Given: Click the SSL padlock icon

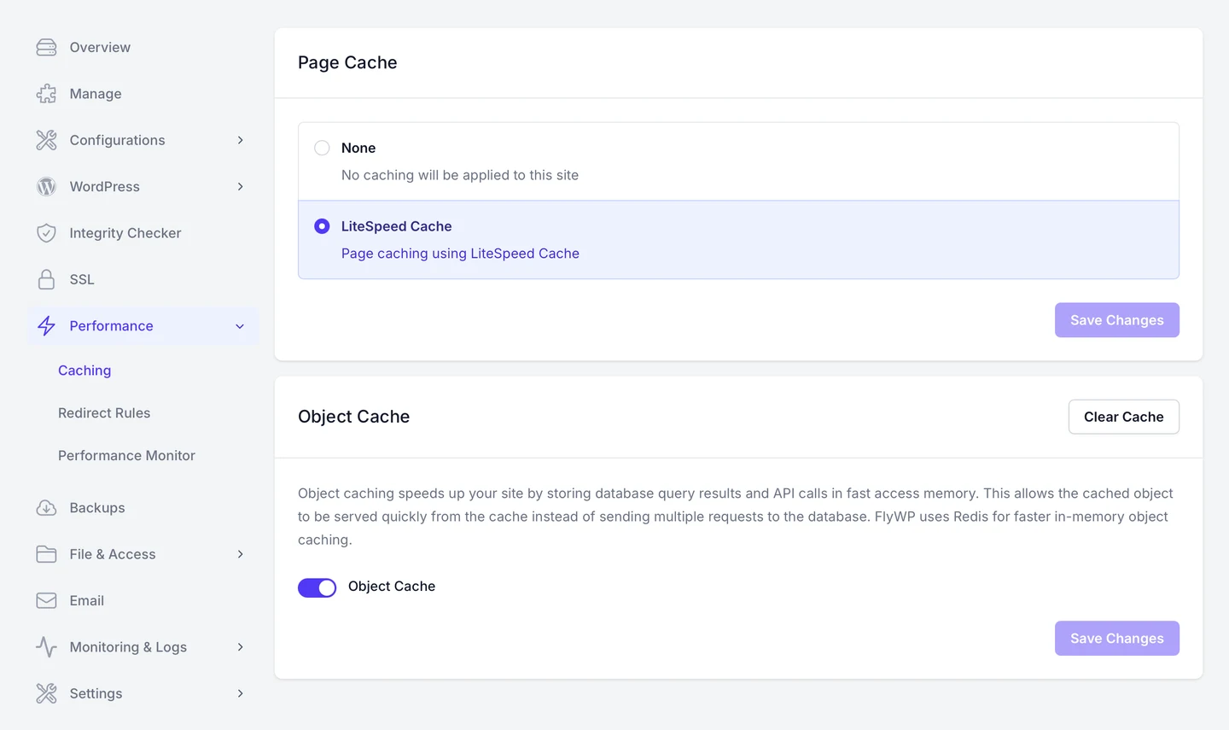Looking at the screenshot, I should (46, 279).
